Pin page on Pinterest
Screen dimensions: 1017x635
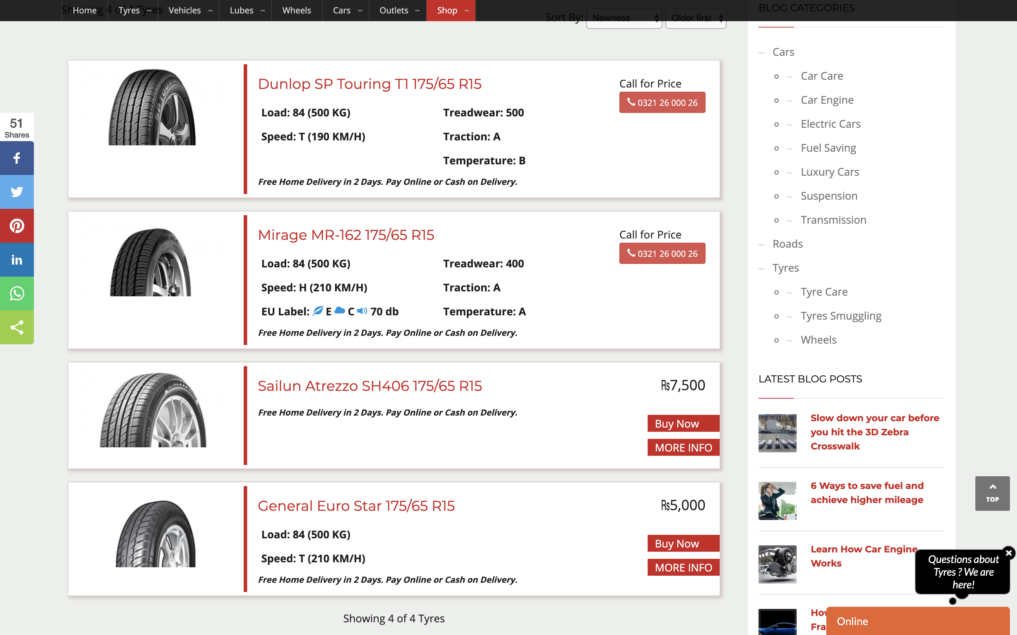pyautogui.click(x=17, y=226)
